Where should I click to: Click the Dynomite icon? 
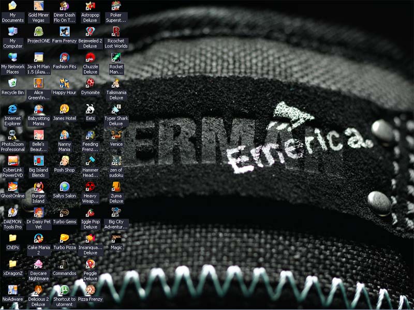tap(90, 83)
